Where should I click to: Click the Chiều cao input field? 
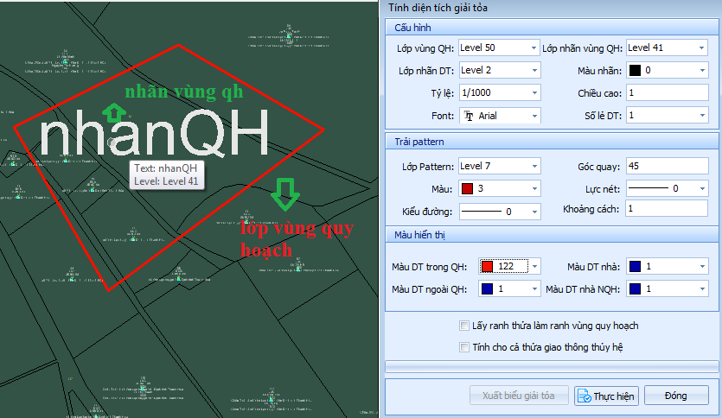pyautogui.click(x=666, y=93)
